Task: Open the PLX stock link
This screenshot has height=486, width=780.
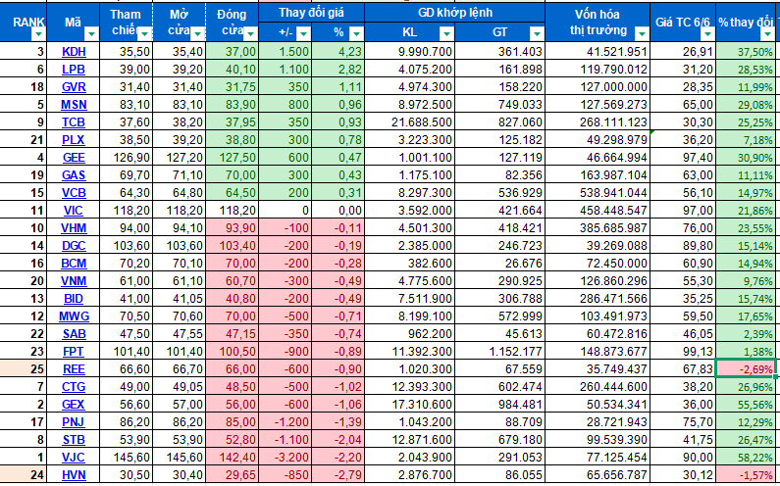Action: point(74,140)
